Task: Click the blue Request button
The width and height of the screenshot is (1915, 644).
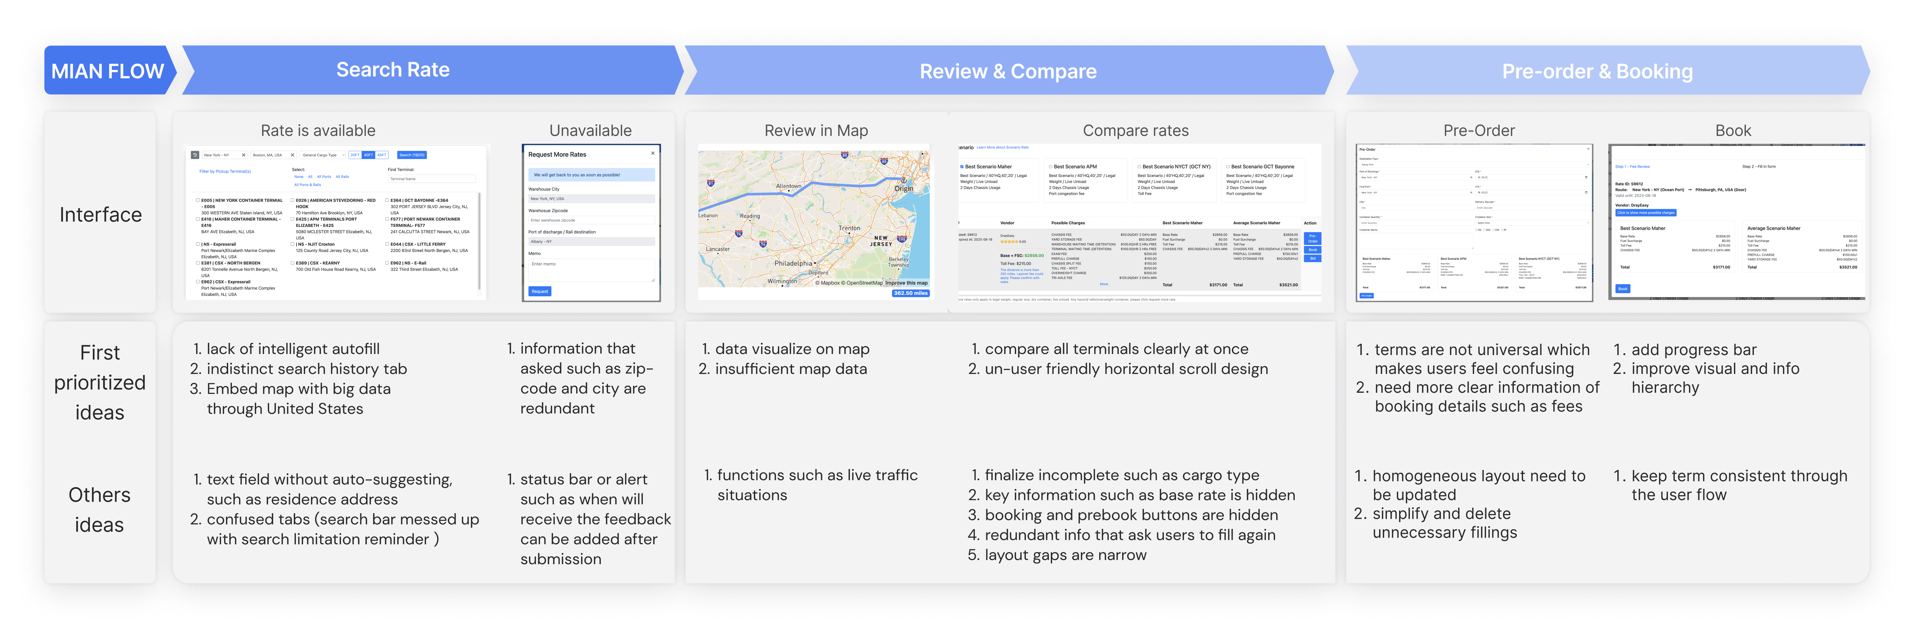Action: pyautogui.click(x=540, y=291)
